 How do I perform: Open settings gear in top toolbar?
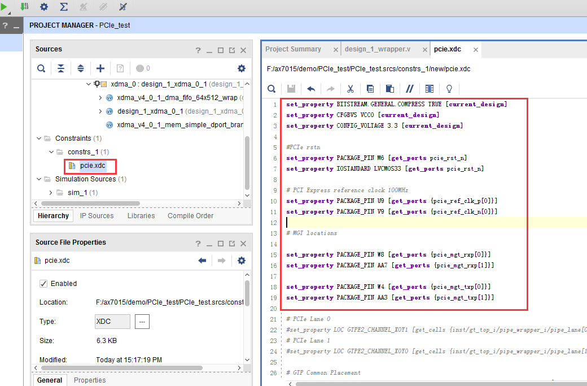44,6
